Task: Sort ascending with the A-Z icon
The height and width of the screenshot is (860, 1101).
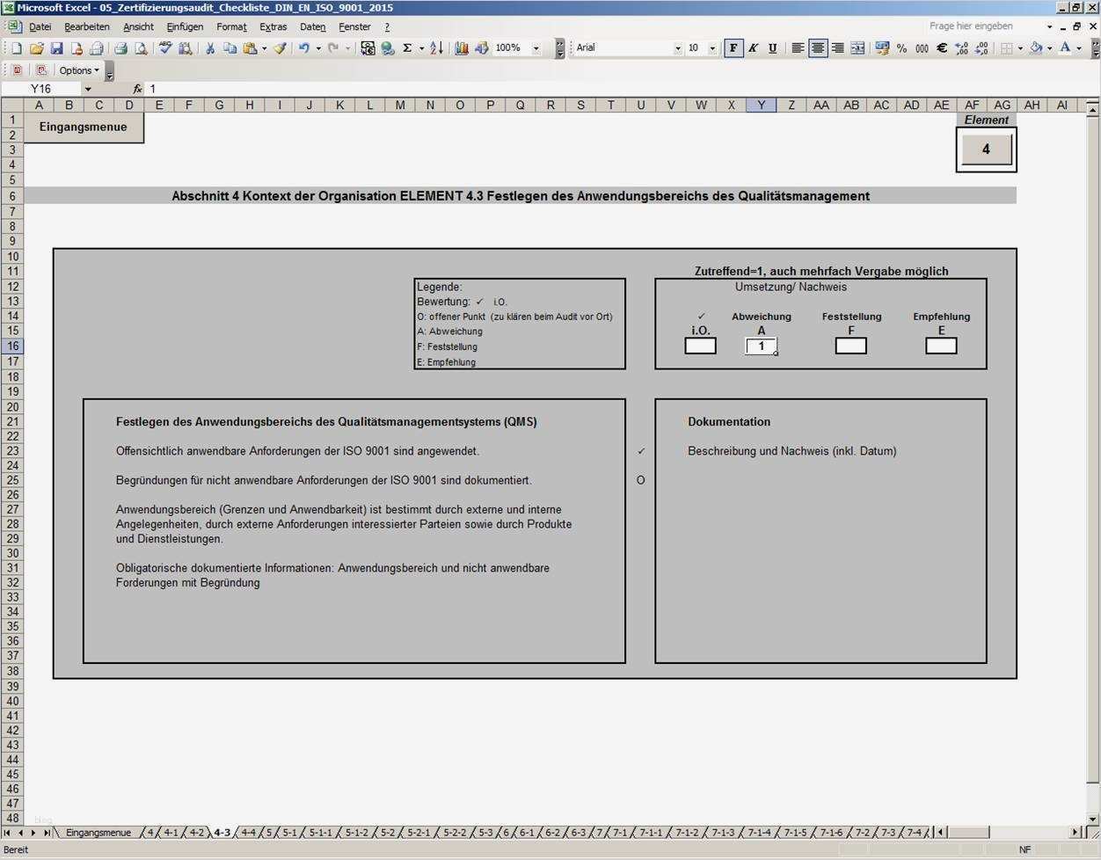Action: click(434, 48)
